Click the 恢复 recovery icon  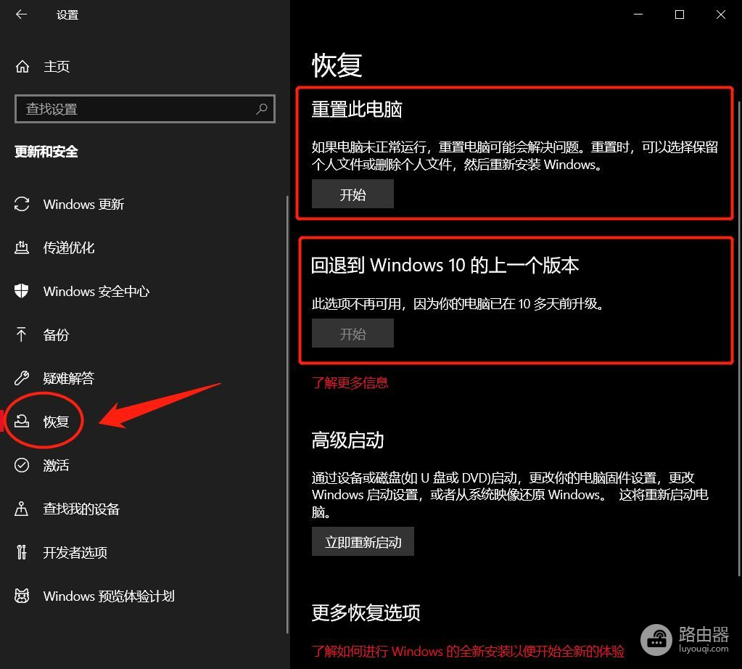click(22, 421)
